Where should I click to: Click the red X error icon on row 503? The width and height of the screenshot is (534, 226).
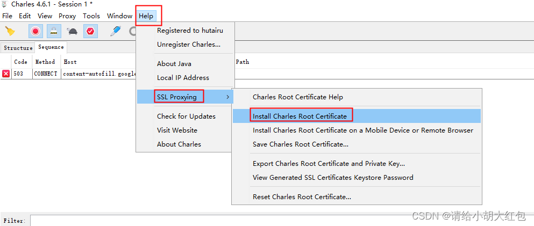(x=6, y=74)
